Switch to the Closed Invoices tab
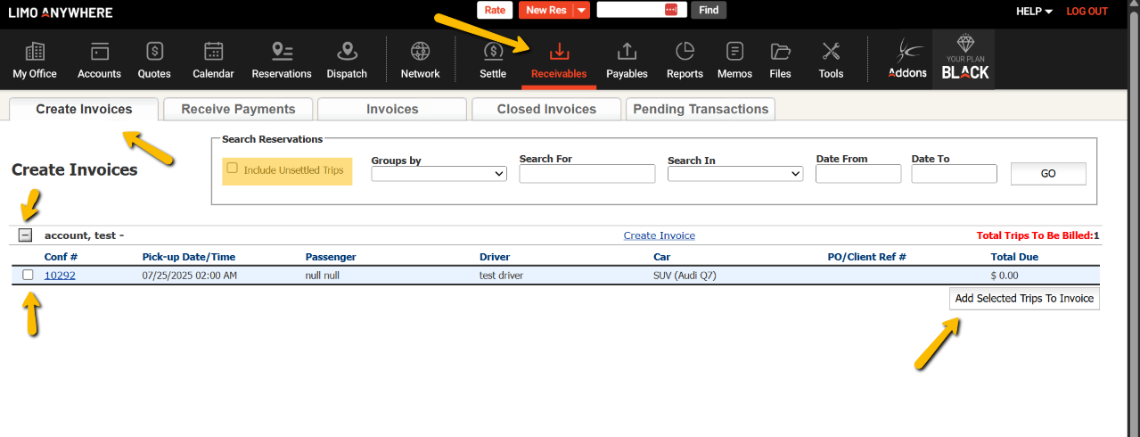1140x437 pixels. tap(546, 109)
